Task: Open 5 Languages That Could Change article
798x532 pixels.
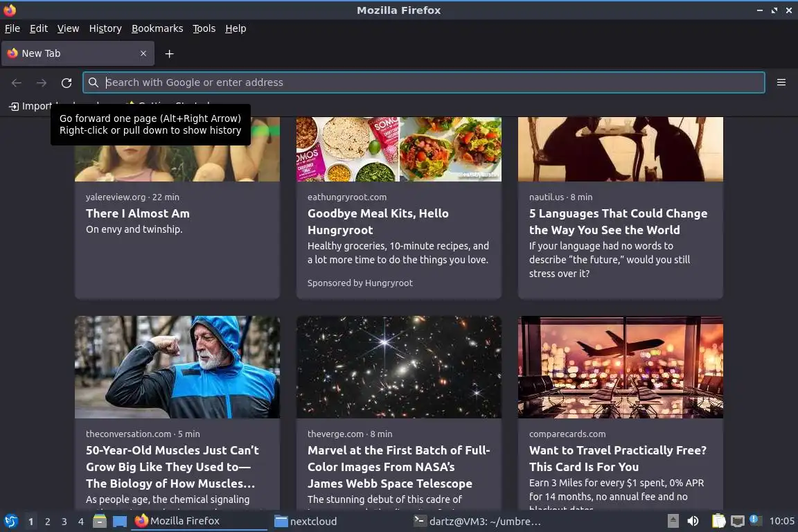Action: [618, 222]
